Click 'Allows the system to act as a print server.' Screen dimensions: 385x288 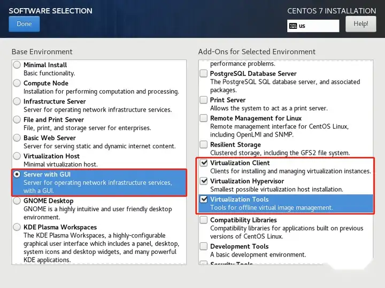click(269, 108)
